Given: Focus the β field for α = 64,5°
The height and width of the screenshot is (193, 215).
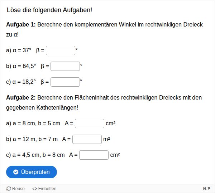Looking at the screenshot, I should [65, 66].
